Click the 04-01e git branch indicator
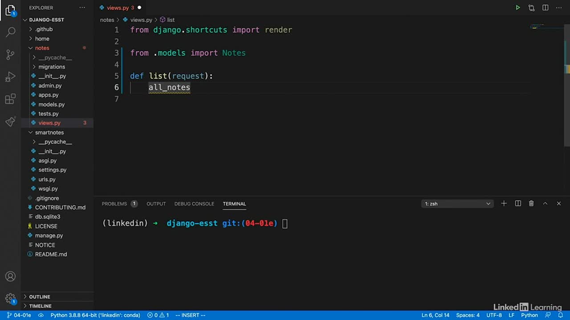This screenshot has width=570, height=320. tap(19, 315)
